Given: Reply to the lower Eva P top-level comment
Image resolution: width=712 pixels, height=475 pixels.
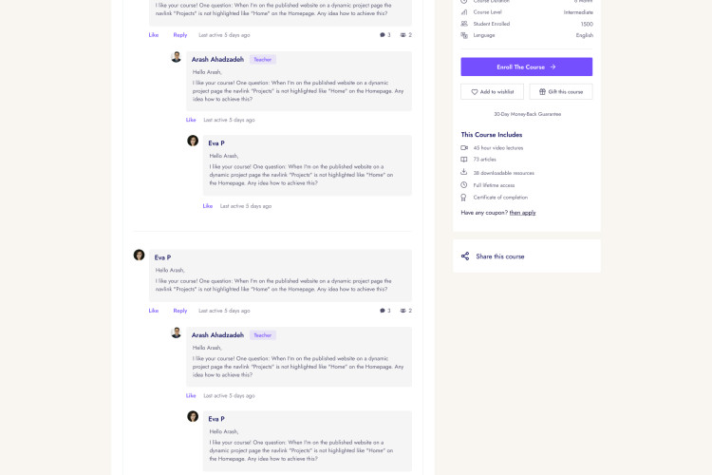Looking at the screenshot, I should tap(179, 311).
